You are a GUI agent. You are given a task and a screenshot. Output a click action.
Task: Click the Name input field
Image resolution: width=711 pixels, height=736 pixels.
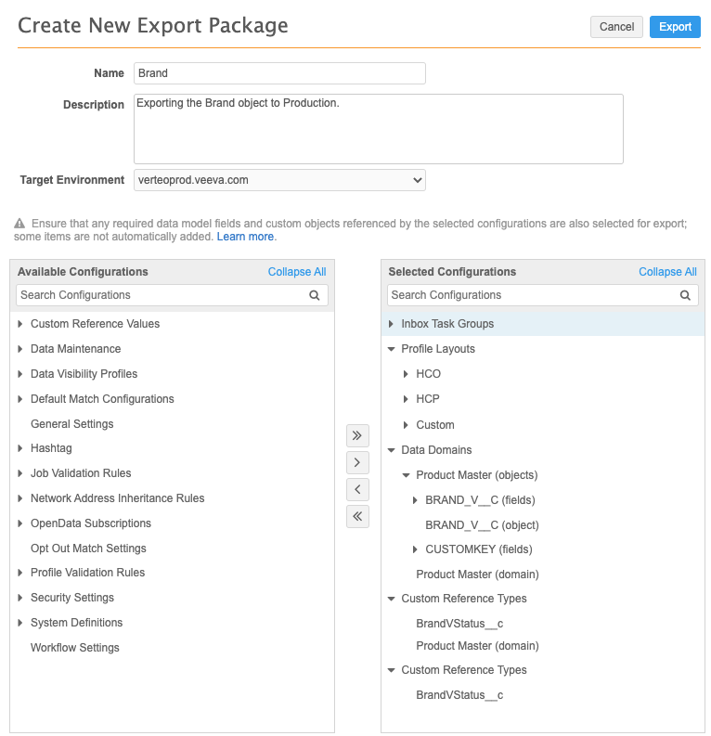coord(279,73)
